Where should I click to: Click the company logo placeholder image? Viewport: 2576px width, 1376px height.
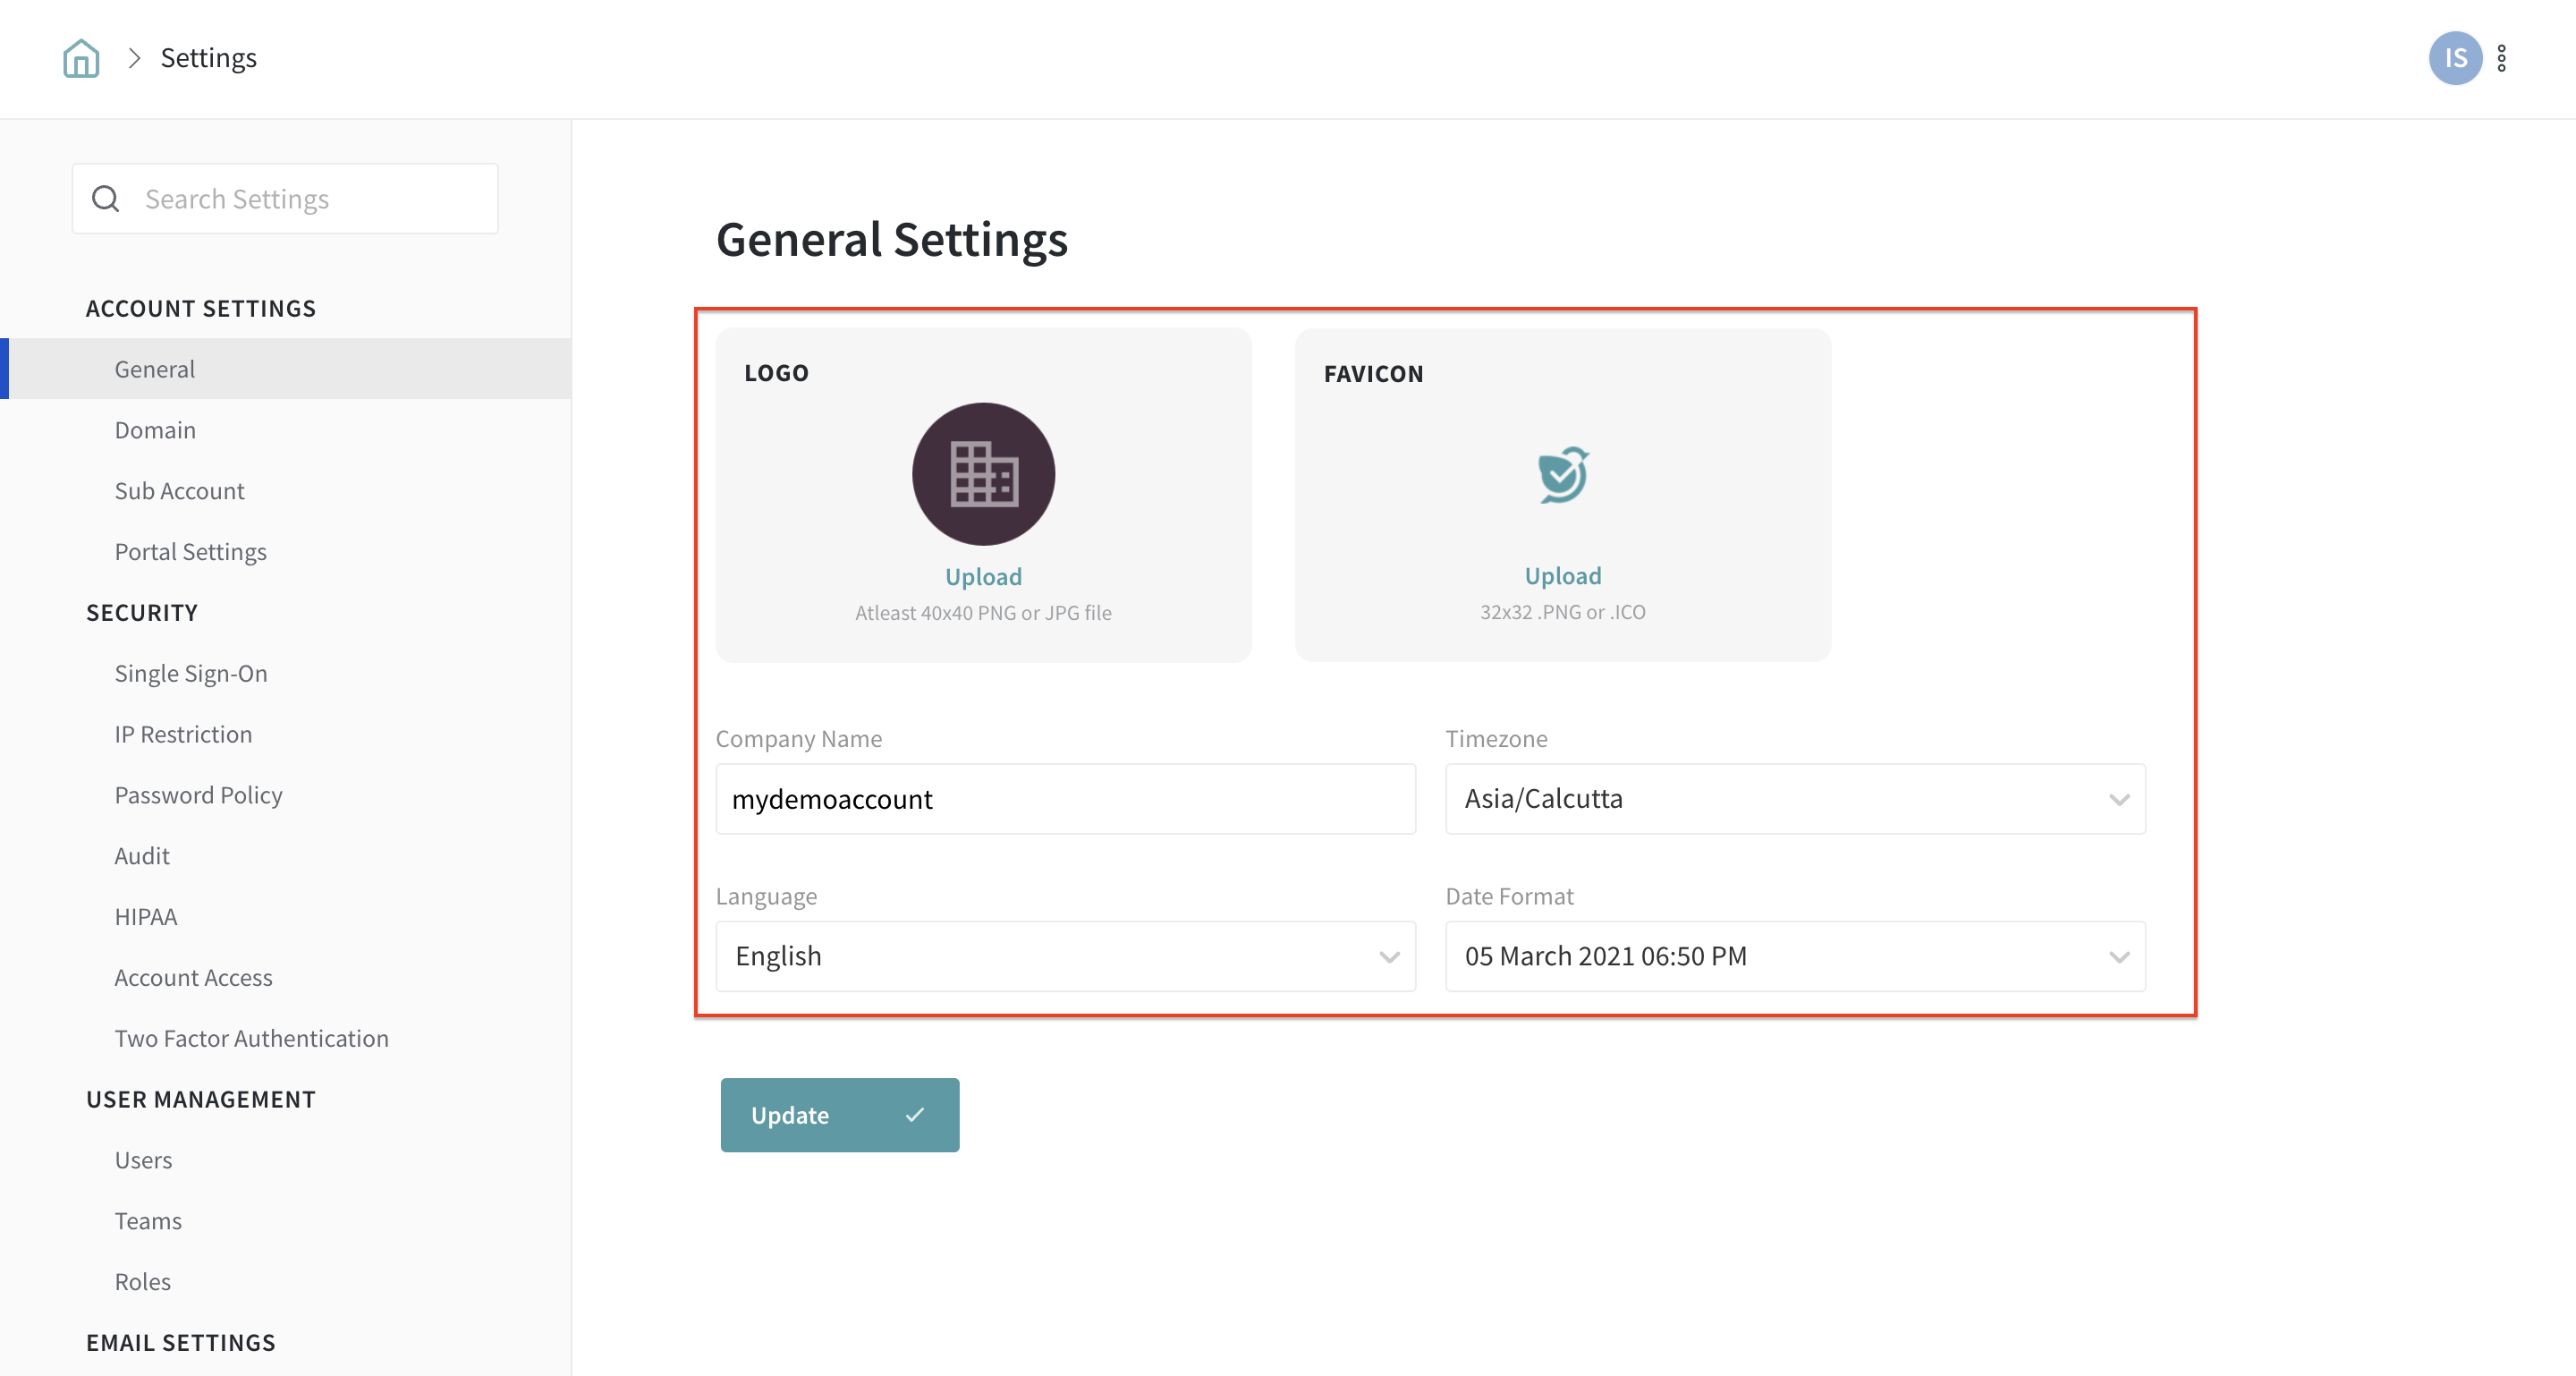coord(983,474)
